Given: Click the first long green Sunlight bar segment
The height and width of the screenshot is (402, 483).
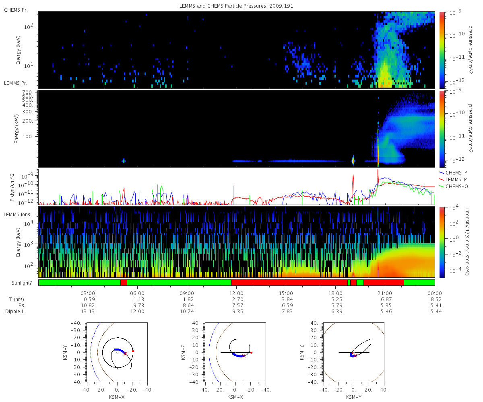Looking at the screenshot, I should [80, 283].
